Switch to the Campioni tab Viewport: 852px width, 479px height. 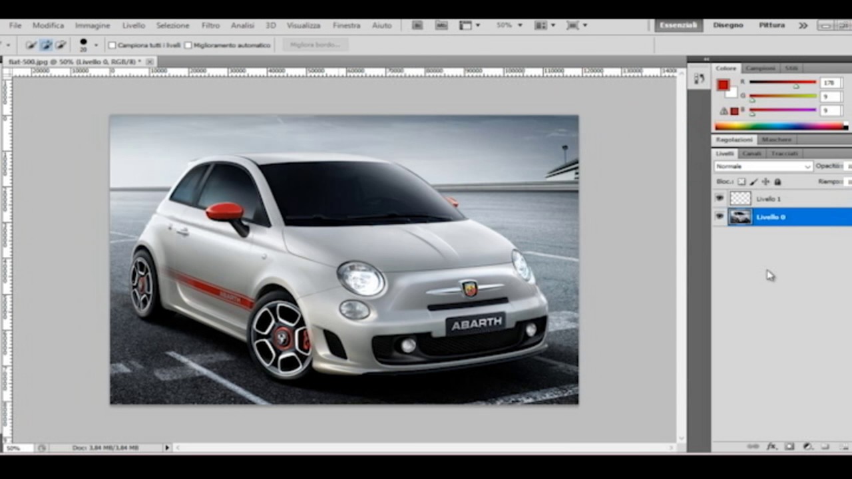759,68
